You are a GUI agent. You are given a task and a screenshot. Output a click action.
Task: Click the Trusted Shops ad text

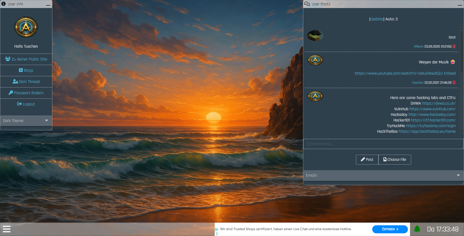[286, 229]
